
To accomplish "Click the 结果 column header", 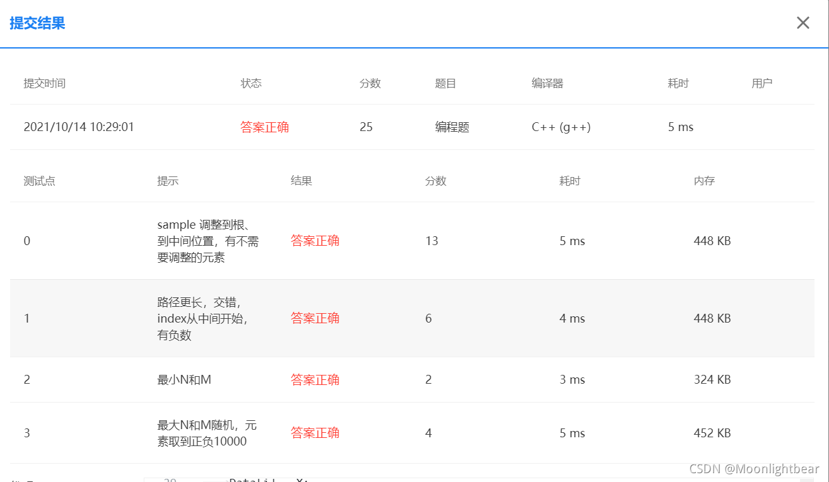I will point(301,181).
